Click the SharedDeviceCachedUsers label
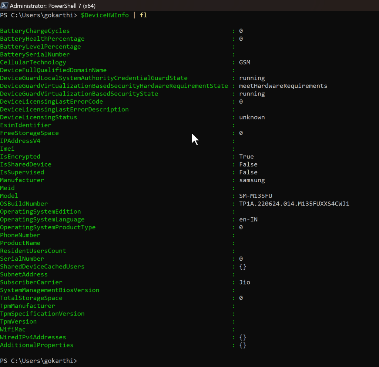Viewport: 379px width, 367px height. tap(42, 267)
